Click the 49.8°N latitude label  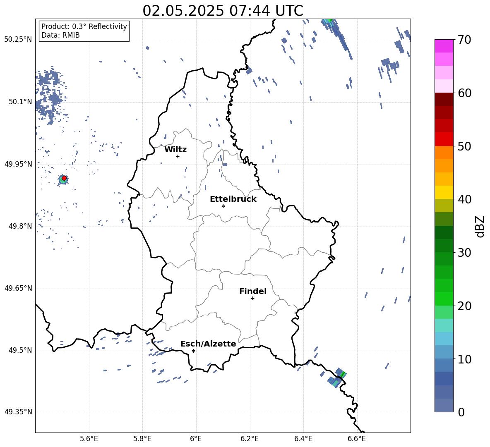click(20, 226)
